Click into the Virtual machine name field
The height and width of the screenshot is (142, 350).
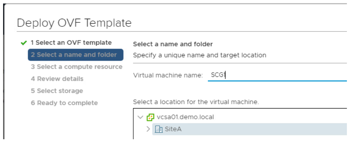pyautogui.click(x=277, y=75)
